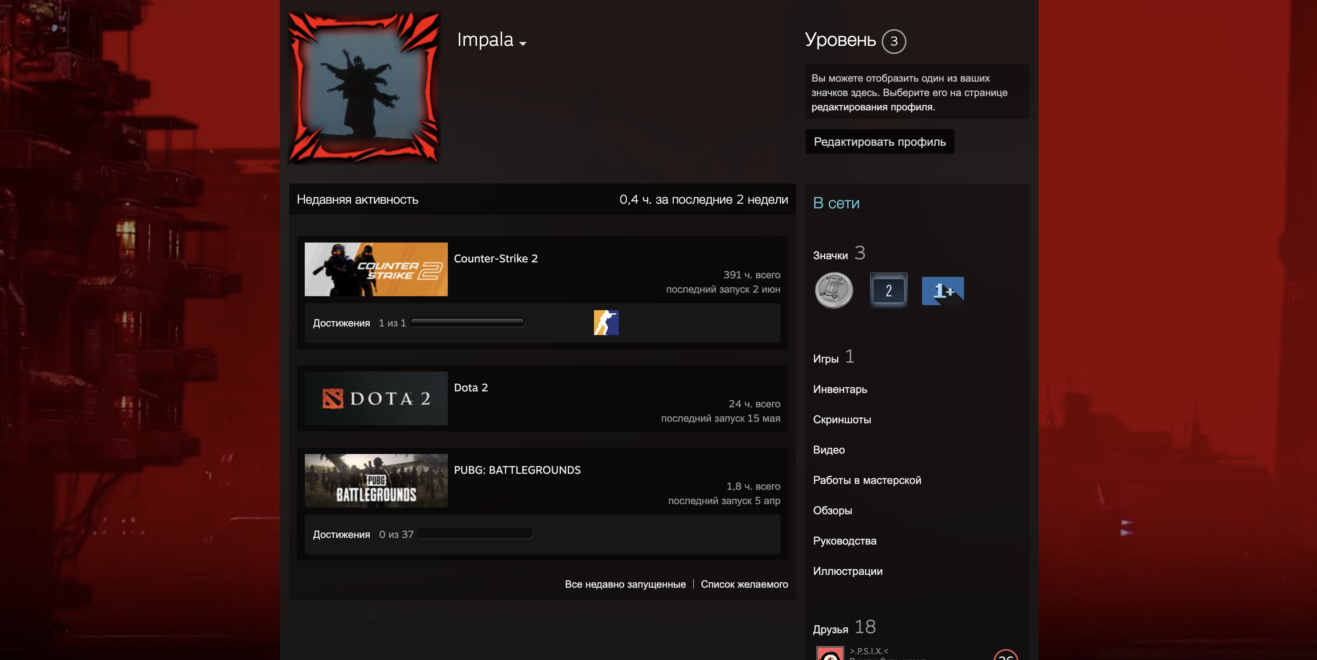Open the Impala profile avatar image
The width and height of the screenshot is (1317, 660).
coord(364,87)
